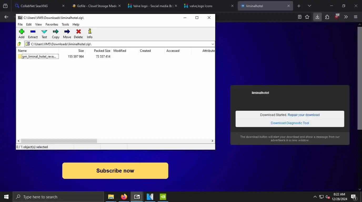
Task: Open the Windows Start menu
Action: click(6, 197)
